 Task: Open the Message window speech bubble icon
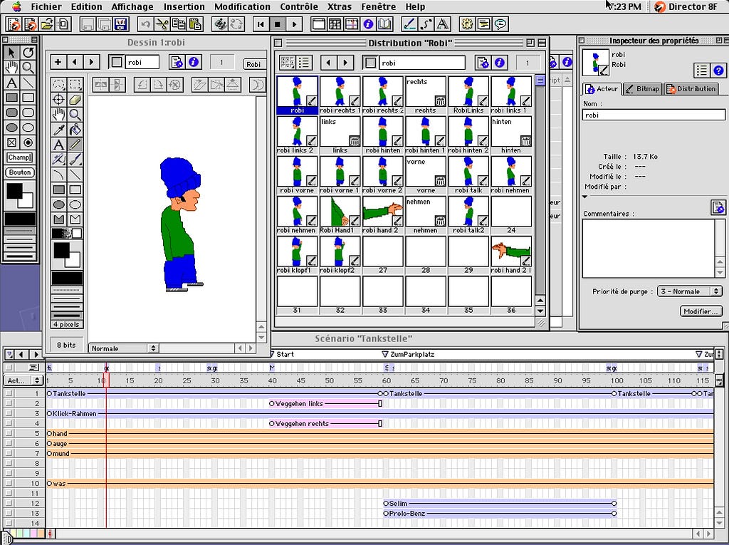(x=500, y=24)
